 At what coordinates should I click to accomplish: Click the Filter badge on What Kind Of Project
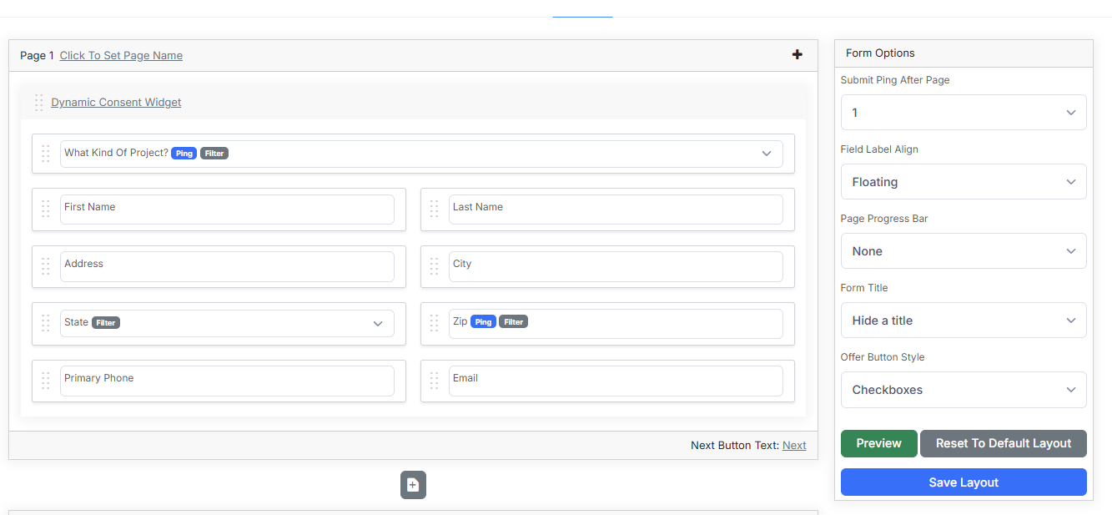[x=214, y=153]
